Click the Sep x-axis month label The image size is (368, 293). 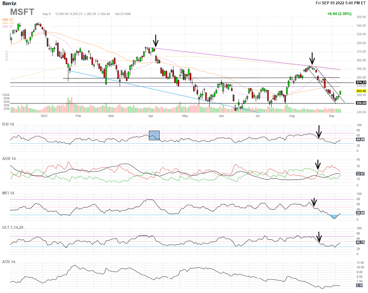point(331,116)
